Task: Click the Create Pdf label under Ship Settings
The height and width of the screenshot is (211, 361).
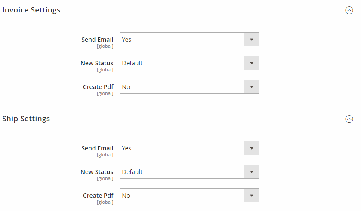Action: (x=98, y=196)
